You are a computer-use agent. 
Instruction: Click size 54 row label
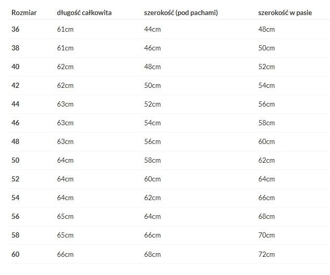tap(15, 198)
